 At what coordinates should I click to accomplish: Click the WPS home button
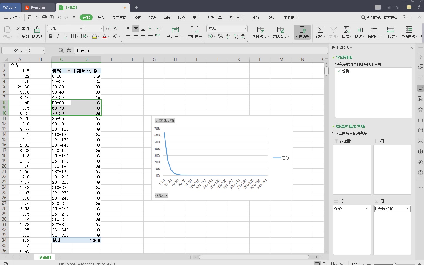pos(10,7)
